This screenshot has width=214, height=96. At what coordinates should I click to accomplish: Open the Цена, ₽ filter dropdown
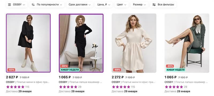click(104, 5)
